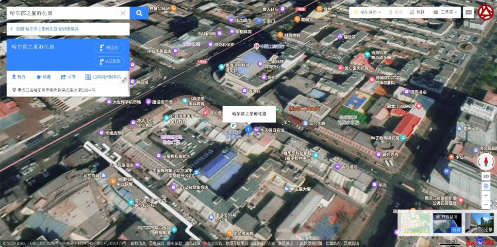
Task: Open the 百度营销 footer link
Action: coord(351,243)
